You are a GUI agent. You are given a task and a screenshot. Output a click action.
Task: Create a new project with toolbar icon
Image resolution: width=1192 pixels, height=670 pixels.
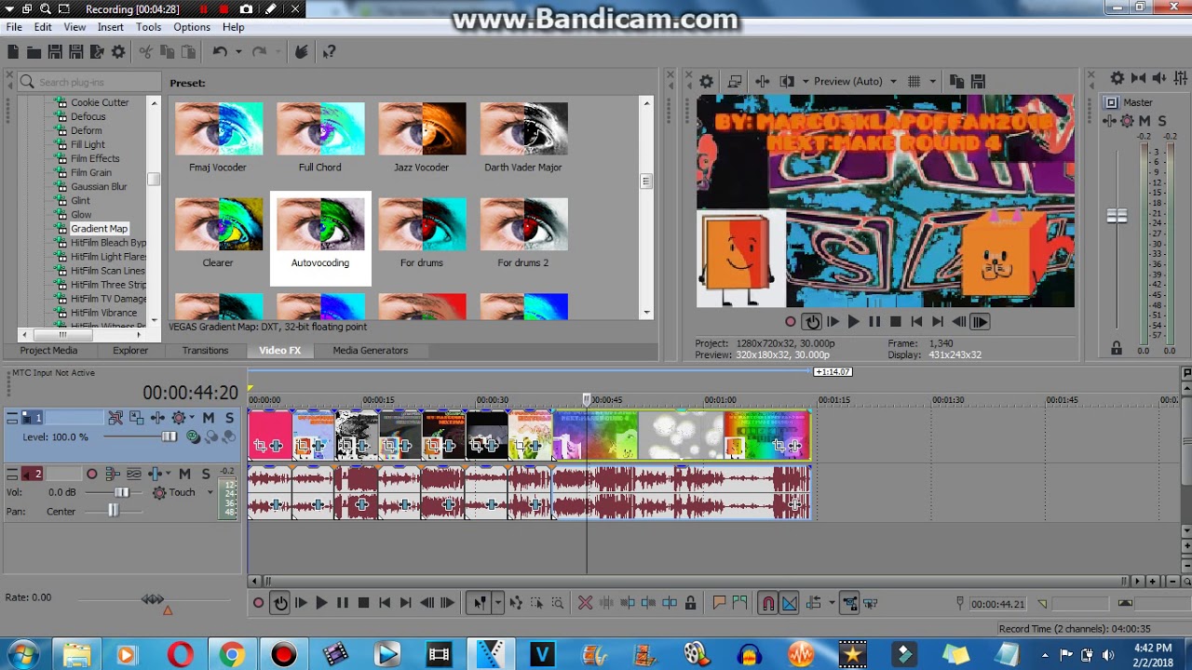point(14,52)
